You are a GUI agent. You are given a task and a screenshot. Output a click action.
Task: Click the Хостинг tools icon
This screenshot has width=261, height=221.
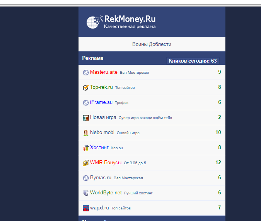click(x=86, y=148)
